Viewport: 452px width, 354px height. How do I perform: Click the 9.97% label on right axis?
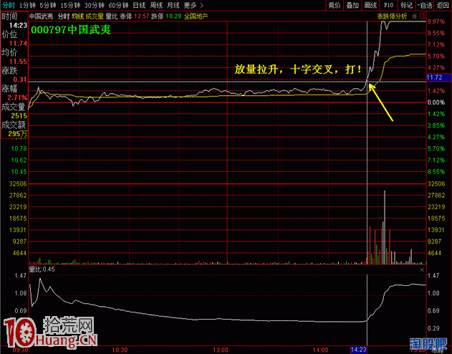pos(436,21)
